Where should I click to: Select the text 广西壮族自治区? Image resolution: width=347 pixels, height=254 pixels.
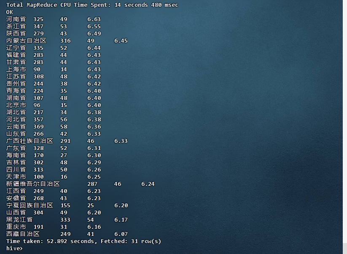tap(30, 141)
